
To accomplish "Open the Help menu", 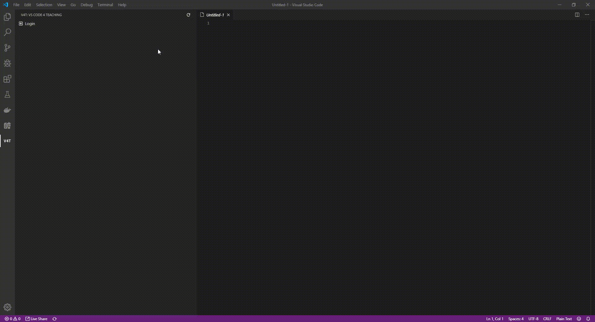I will [122, 5].
